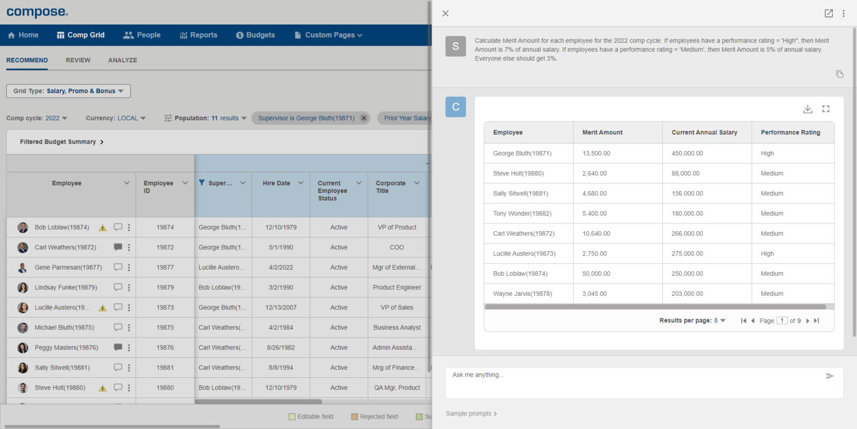857x429 pixels.
Task: Expand chat table to fullscreen view
Action: coord(826,109)
